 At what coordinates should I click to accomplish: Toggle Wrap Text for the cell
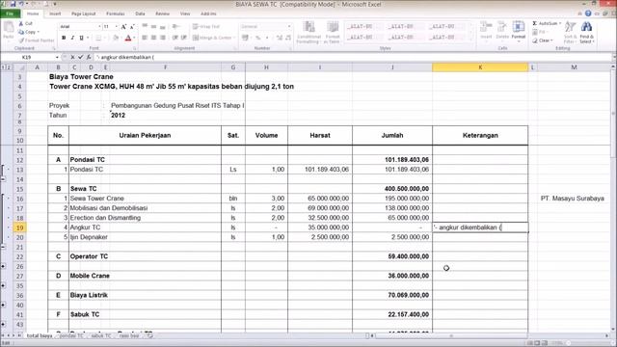(x=206, y=26)
